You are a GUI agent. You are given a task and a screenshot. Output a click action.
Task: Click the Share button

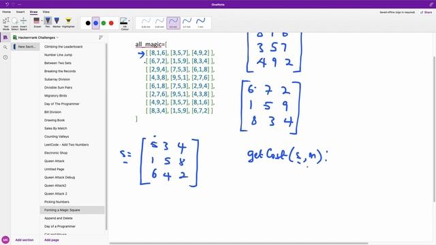tap(426, 12)
